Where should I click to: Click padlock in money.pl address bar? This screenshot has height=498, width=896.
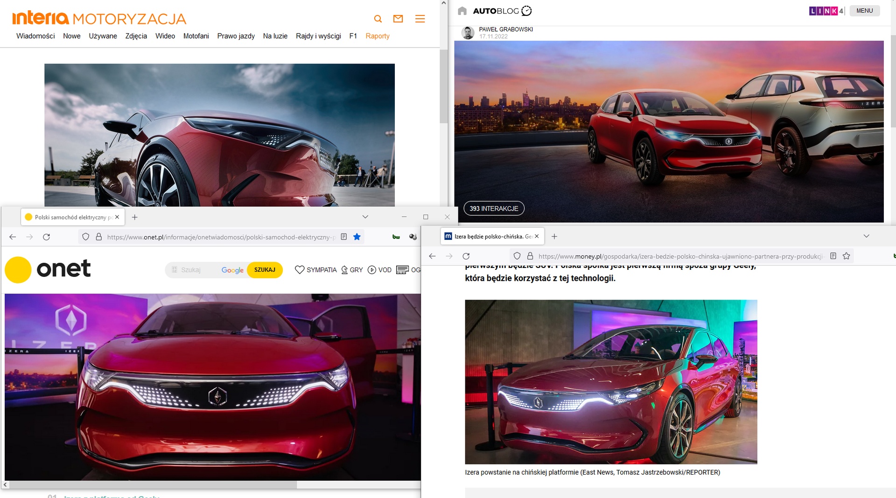(x=530, y=256)
